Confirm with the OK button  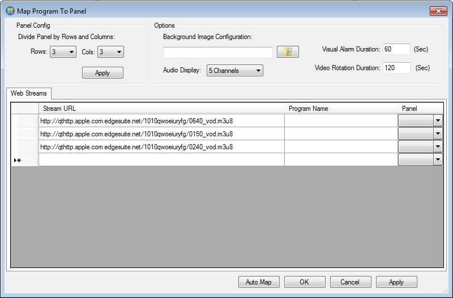(305, 282)
